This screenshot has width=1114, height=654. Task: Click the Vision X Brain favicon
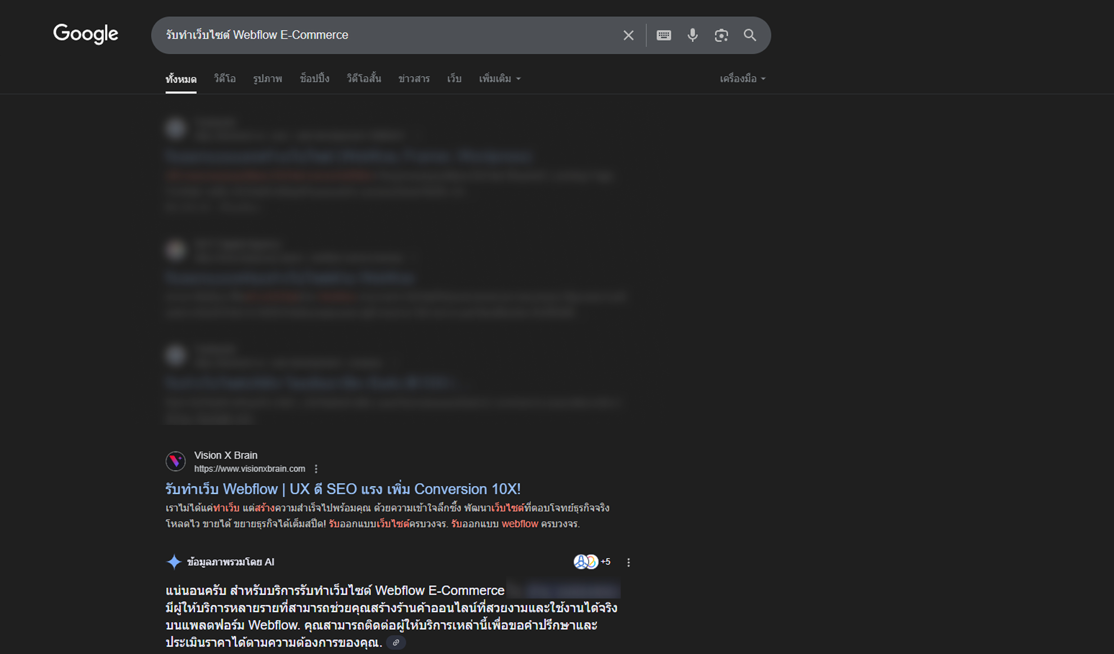[175, 461]
